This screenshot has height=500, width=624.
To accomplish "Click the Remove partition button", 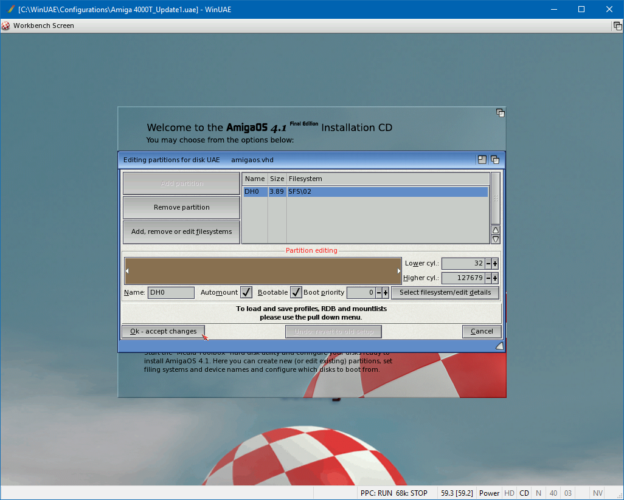I will coord(181,208).
